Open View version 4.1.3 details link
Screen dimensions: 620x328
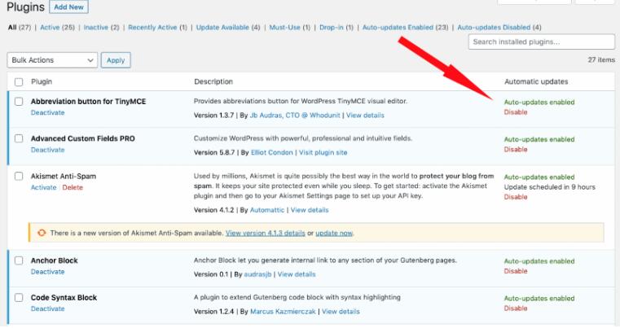[x=266, y=233]
